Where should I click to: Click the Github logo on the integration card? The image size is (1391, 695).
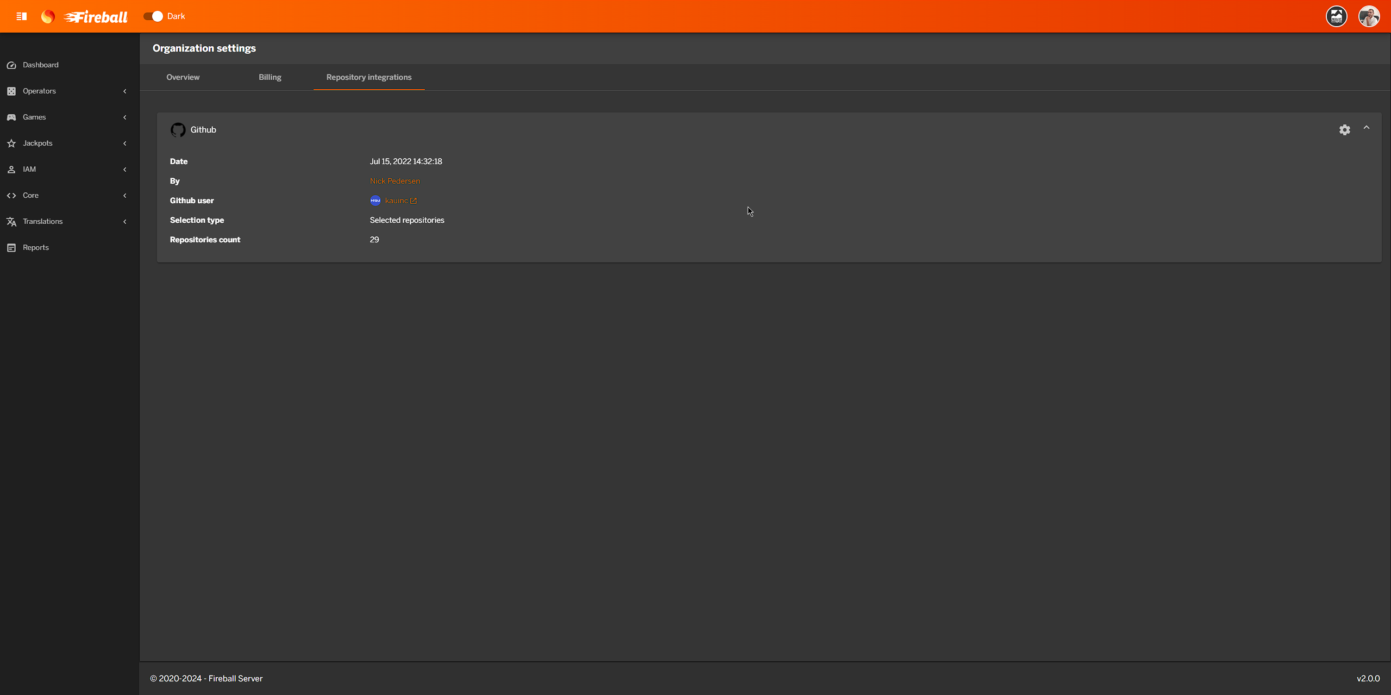[178, 130]
